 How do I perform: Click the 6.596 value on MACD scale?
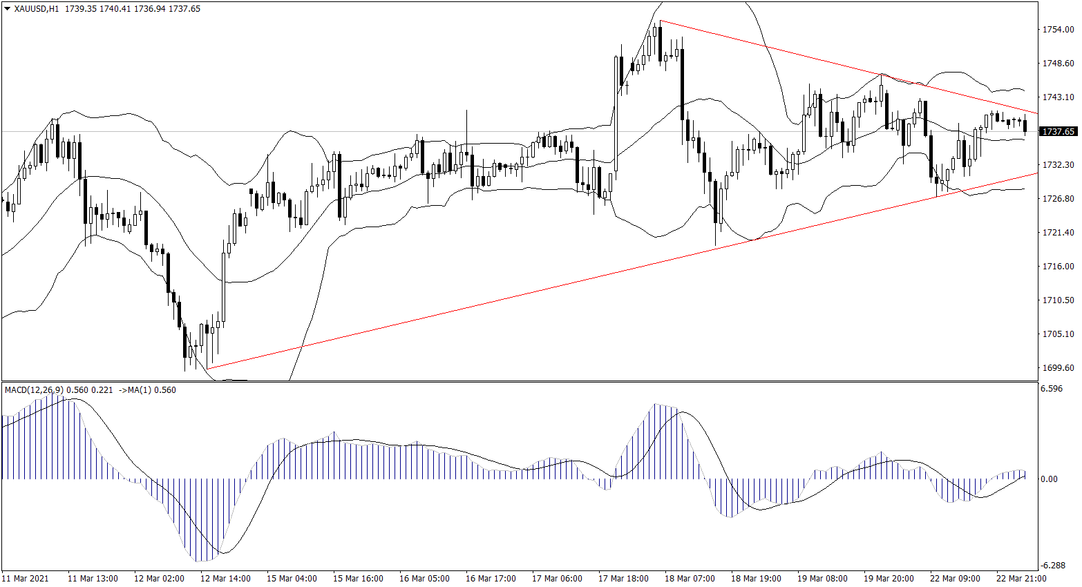click(1052, 389)
